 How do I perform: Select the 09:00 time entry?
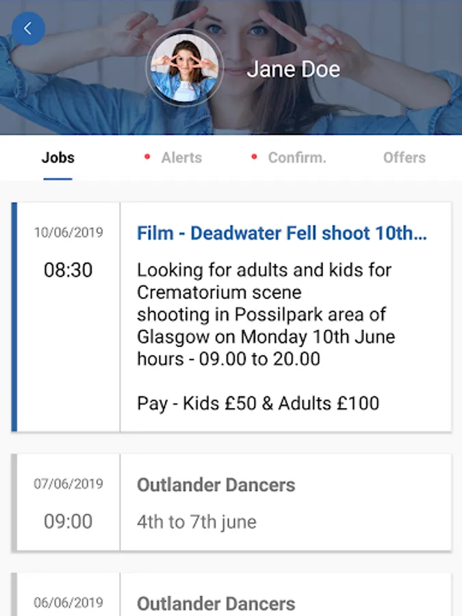point(68,522)
